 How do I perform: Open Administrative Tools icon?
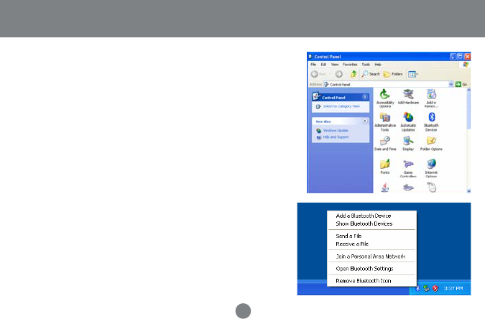385,122
